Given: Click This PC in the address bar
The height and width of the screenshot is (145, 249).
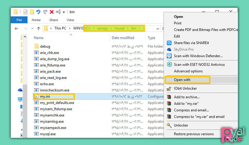Looking at the screenshot, I should click(60, 28).
